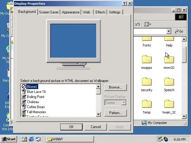Confirm with the OK button

tap(71, 127)
